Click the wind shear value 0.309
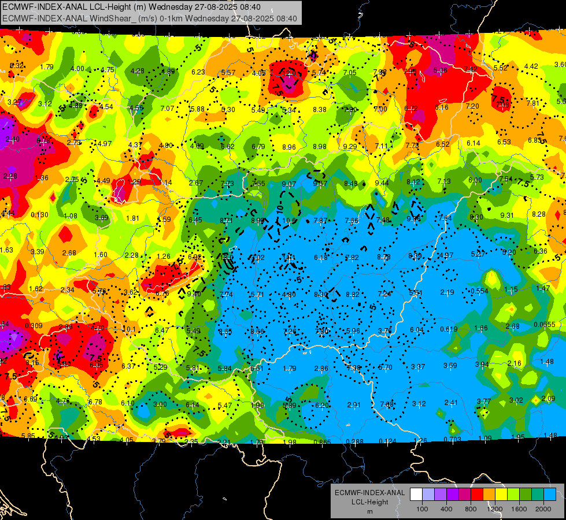 tap(34, 326)
